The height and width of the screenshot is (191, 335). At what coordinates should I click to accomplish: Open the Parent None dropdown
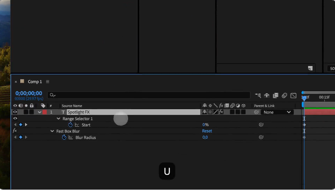[x=277, y=112]
